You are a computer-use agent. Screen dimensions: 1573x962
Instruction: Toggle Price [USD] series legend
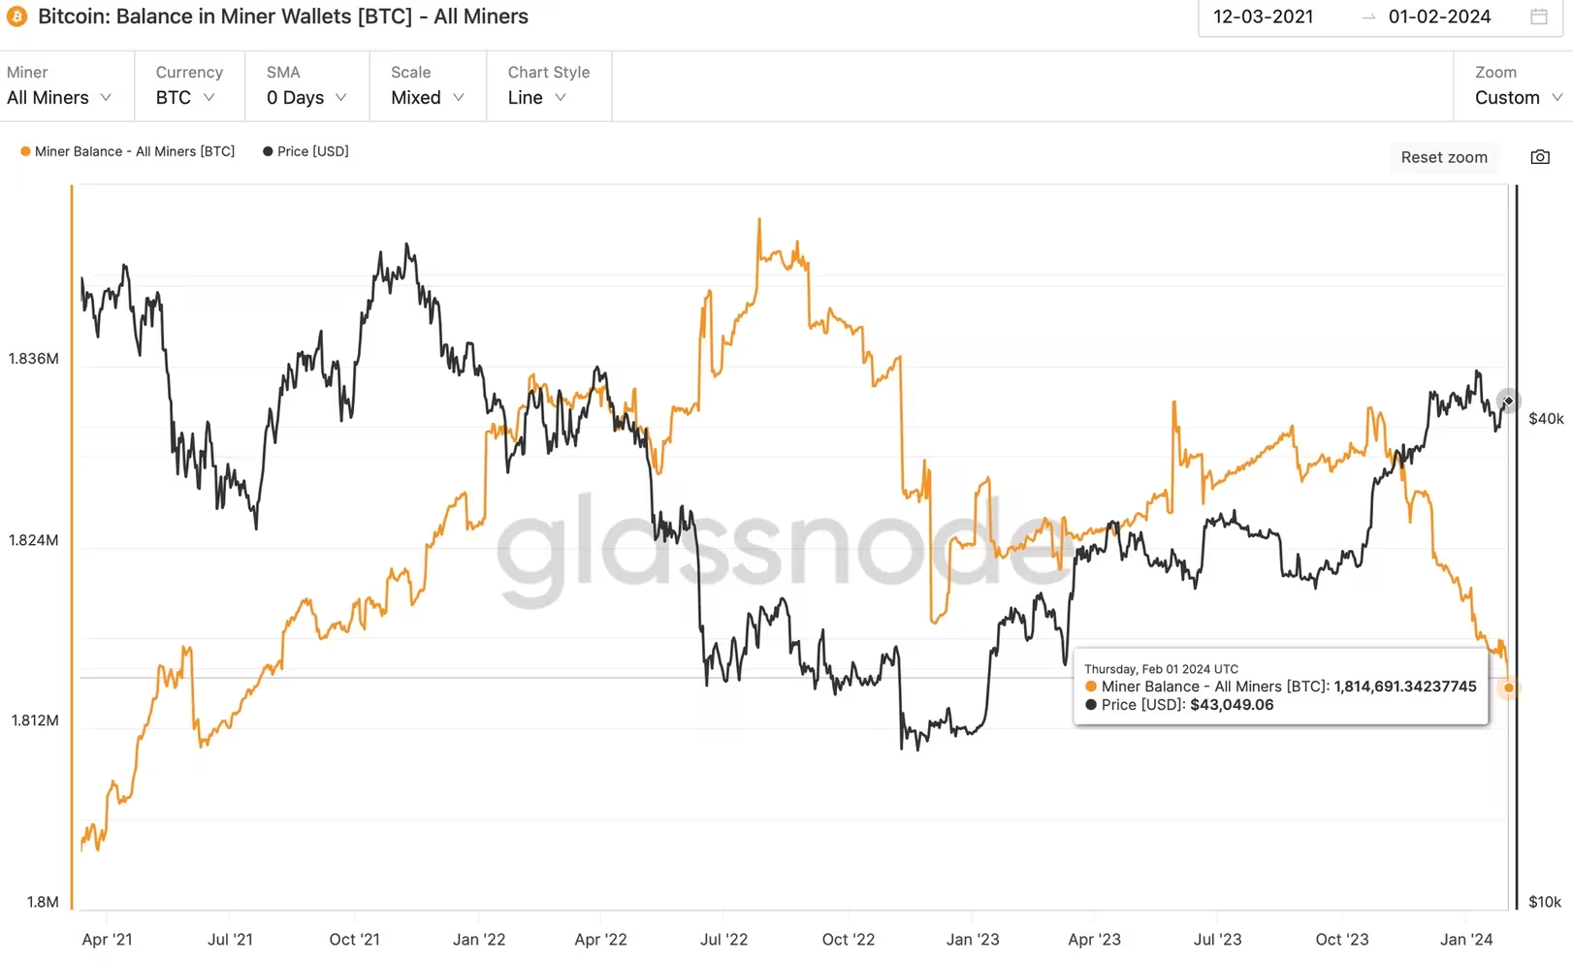click(x=312, y=151)
